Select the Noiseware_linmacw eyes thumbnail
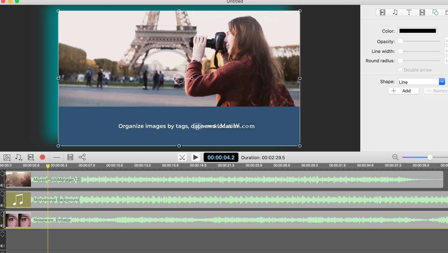The width and height of the screenshot is (448, 253). [x=18, y=220]
